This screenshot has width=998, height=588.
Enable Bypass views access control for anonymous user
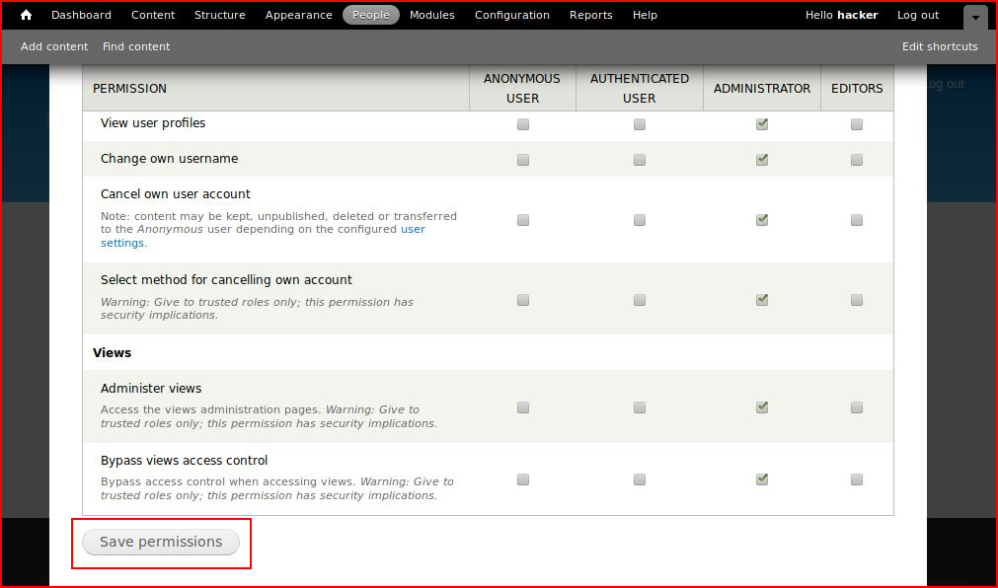click(522, 479)
